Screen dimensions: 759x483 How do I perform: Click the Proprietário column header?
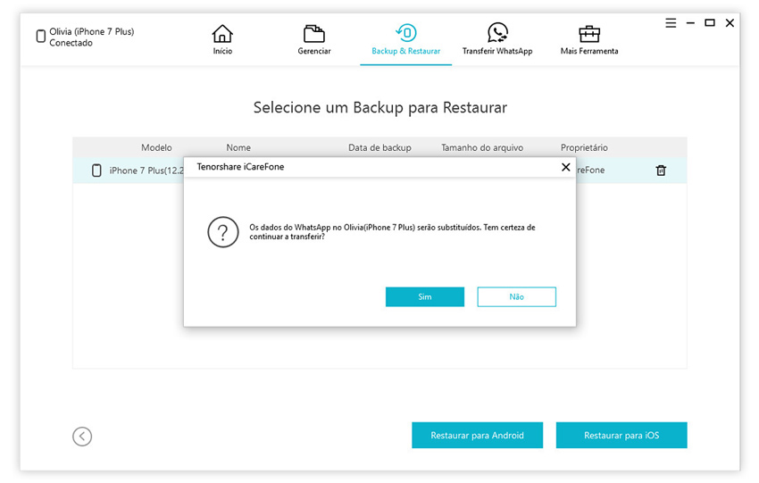click(x=584, y=147)
